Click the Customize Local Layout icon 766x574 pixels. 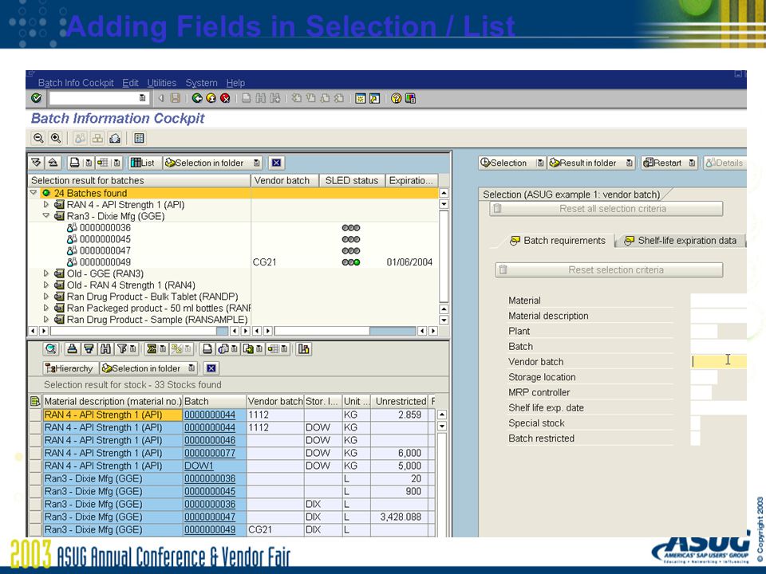click(x=410, y=98)
